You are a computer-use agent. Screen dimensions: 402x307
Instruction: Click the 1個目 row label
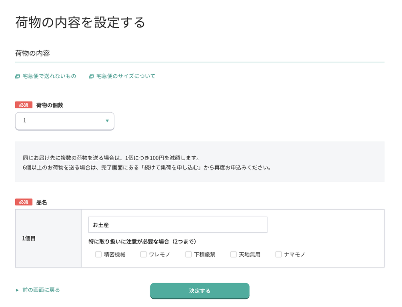coord(30,238)
